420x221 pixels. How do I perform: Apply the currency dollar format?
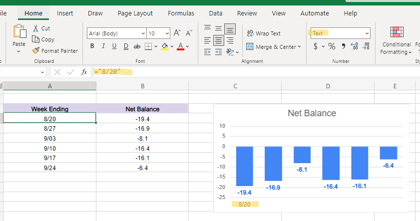316,46
